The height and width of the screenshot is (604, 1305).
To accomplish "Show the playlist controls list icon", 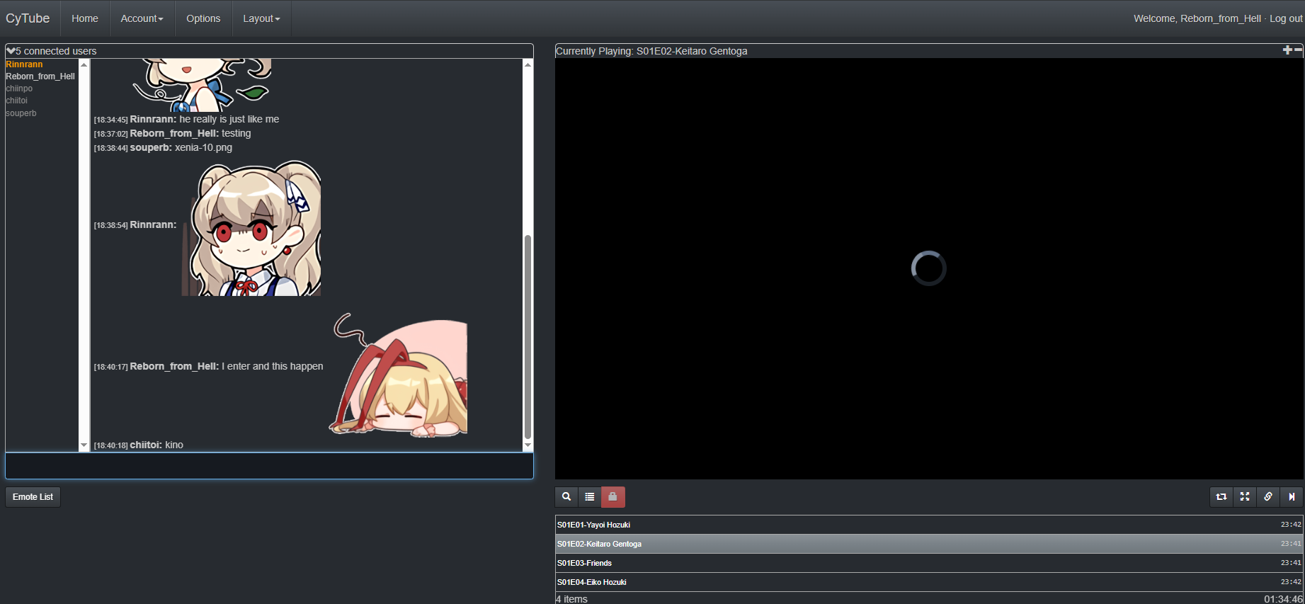I will point(590,497).
